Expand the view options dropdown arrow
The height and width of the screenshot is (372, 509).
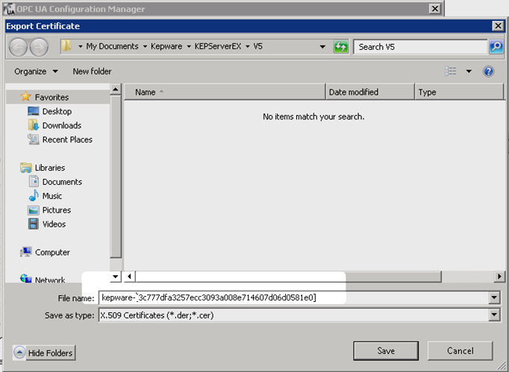(x=469, y=72)
